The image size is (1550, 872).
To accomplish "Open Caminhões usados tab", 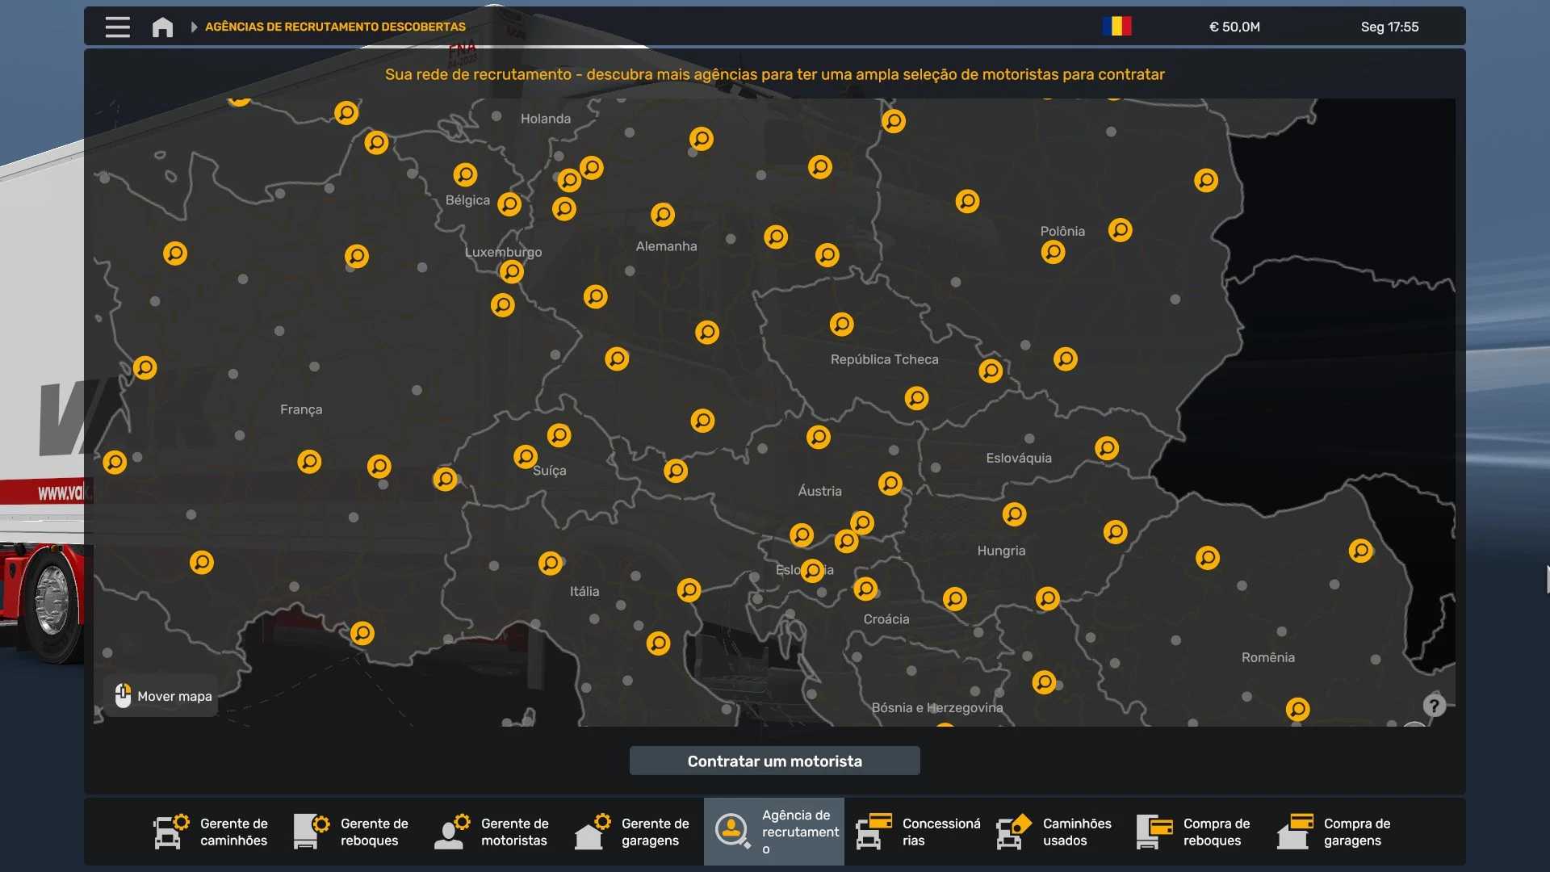I will [1054, 832].
